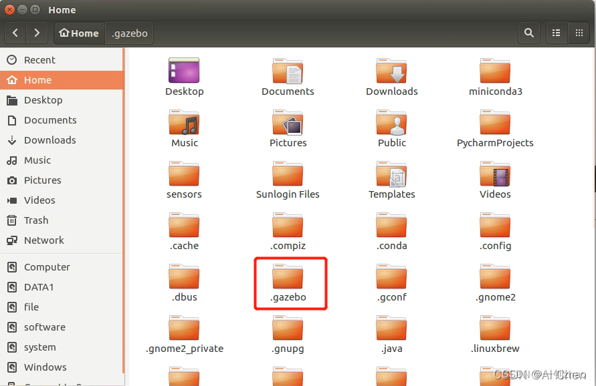Open Computer in the sidebar
Viewport: 596px width, 386px height.
click(62, 267)
